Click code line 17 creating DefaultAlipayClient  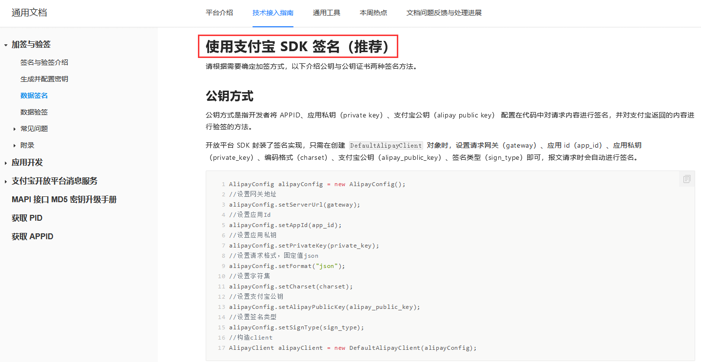tap(353, 348)
